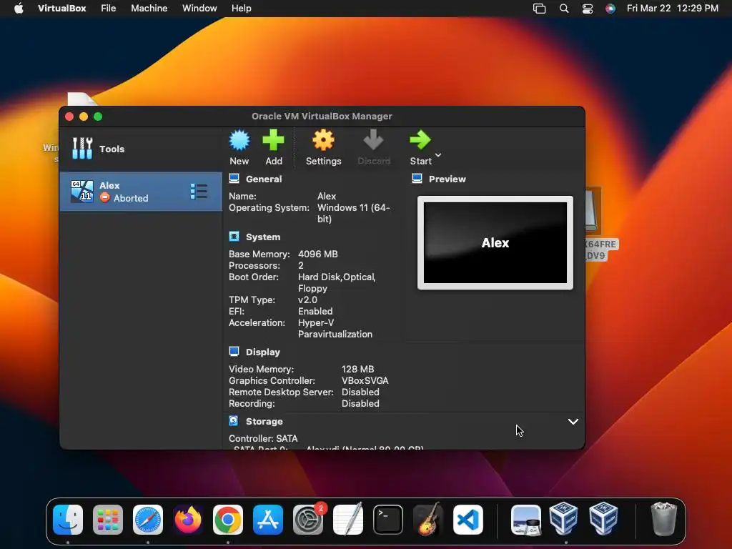The width and height of the screenshot is (732, 549).
Task: Click the General section heading
Action: pyautogui.click(x=264, y=179)
